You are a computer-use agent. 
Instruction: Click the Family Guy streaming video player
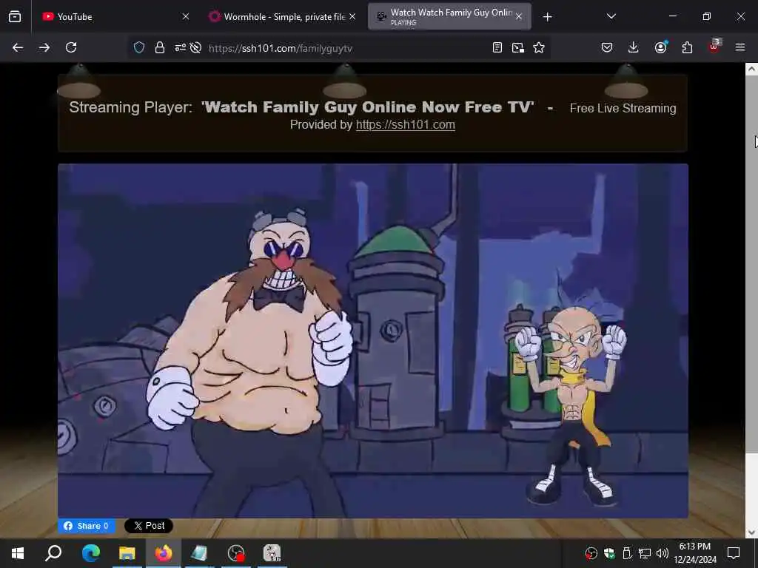click(373, 340)
